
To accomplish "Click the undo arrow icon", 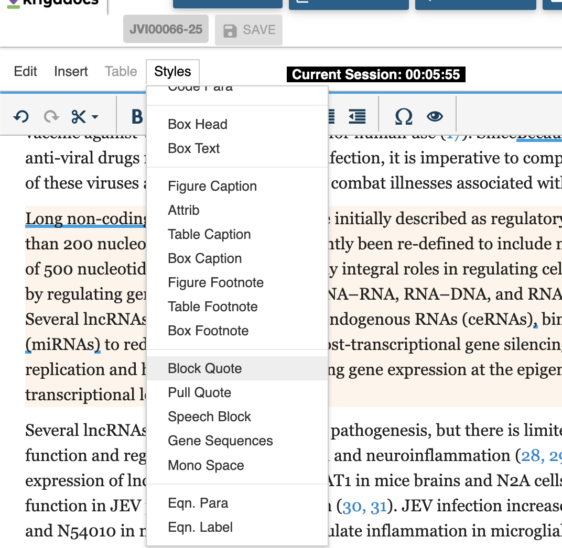I will (x=21, y=116).
